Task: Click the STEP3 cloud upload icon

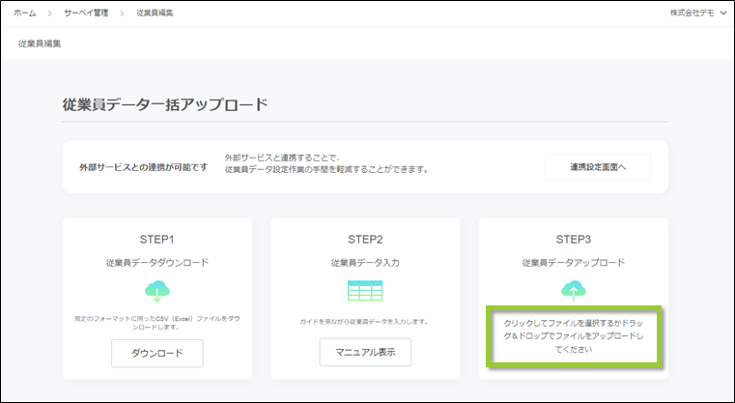Action: click(x=574, y=288)
